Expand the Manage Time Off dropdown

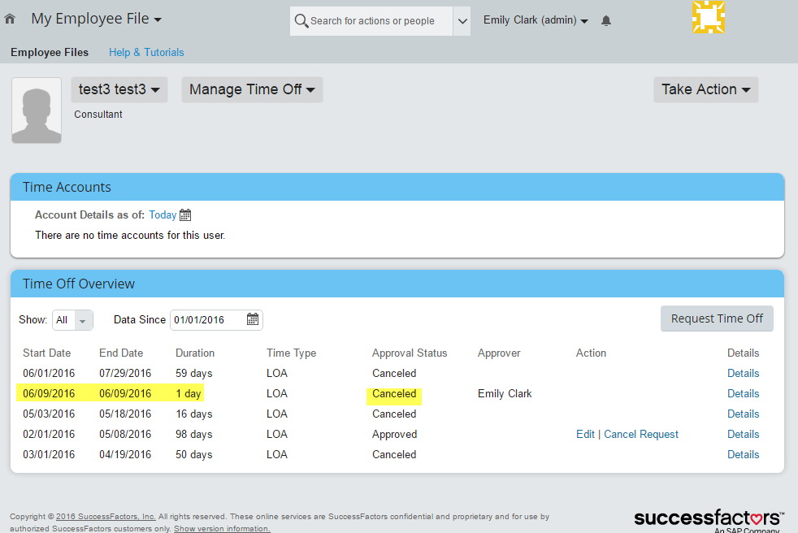click(252, 89)
